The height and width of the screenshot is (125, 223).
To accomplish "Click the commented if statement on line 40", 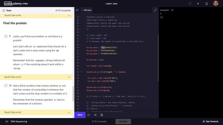I will [x=116, y=97].
